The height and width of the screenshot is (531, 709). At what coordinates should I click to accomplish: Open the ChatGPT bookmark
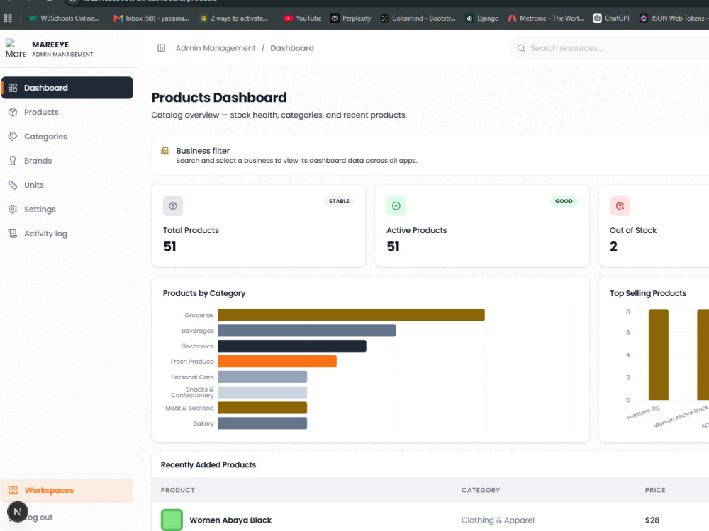(x=612, y=18)
